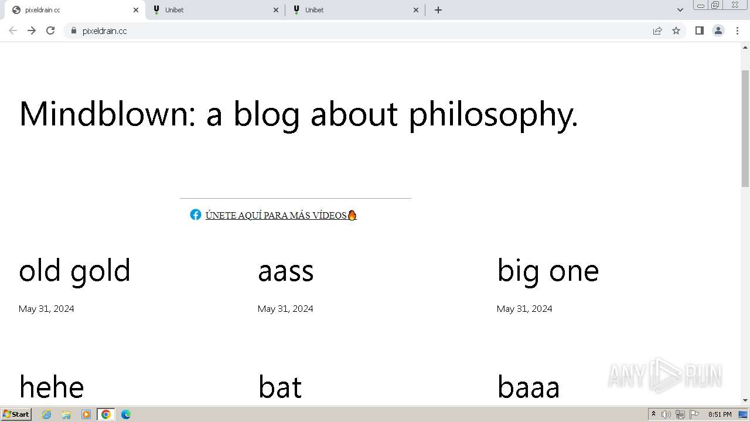Open the 'hehe' post
Screen dimensions: 750x422
[x=52, y=387]
